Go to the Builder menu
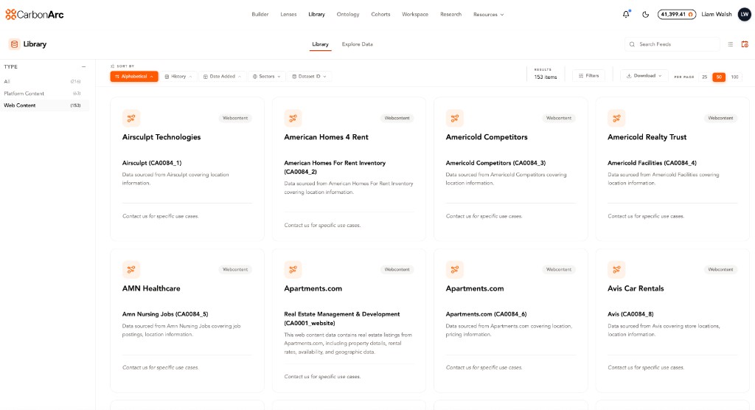Image resolution: width=755 pixels, height=410 pixels. 260,15
